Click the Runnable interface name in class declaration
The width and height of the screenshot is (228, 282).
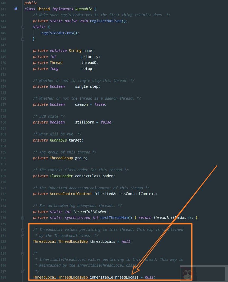tap(83, 9)
